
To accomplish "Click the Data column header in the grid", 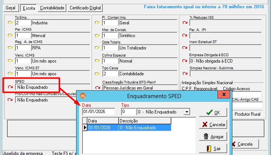I will 103,121.
